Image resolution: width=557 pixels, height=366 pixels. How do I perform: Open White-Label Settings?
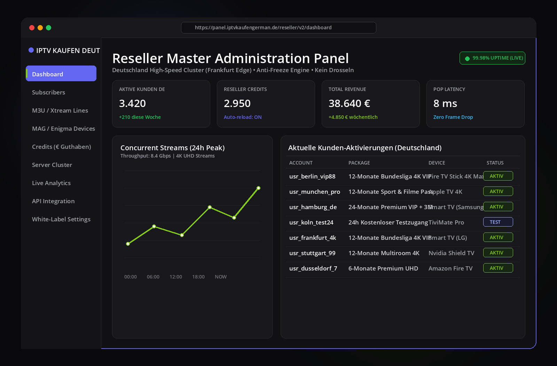(61, 219)
